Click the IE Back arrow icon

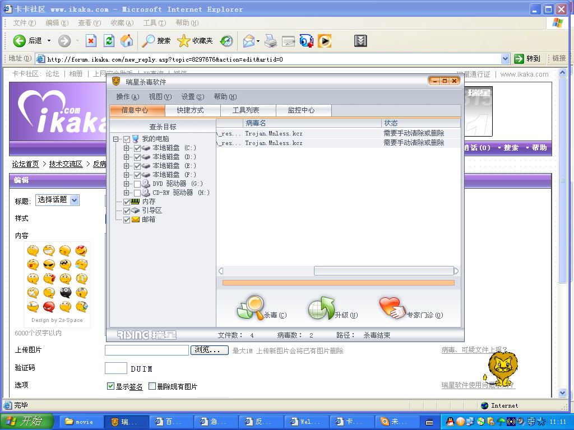[x=20, y=40]
